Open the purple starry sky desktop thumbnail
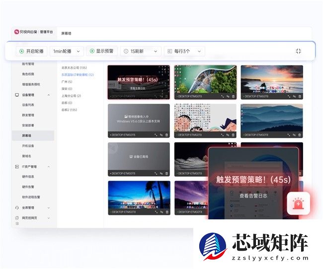Image resolution: width=323 pixels, height=269 pixels. click(x=191, y=195)
